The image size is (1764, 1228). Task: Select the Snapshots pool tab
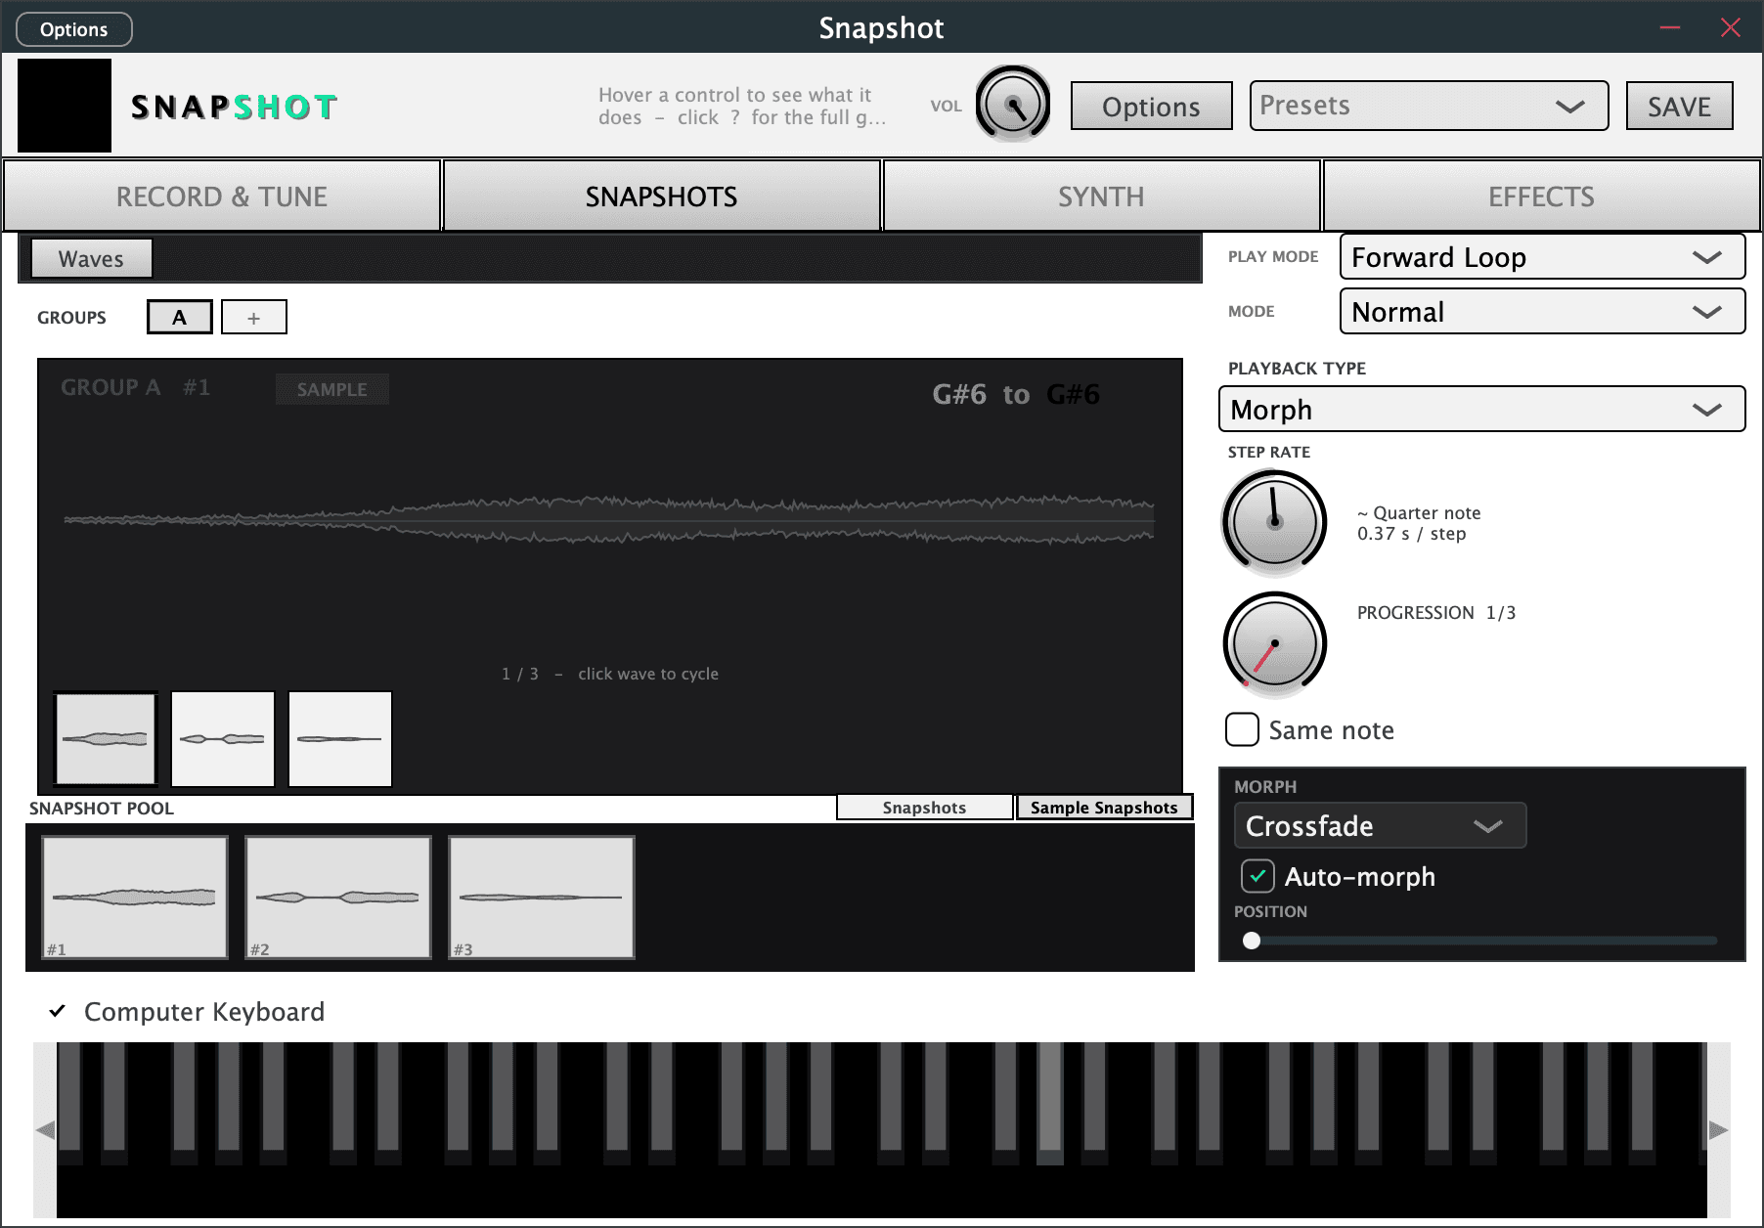(x=924, y=808)
